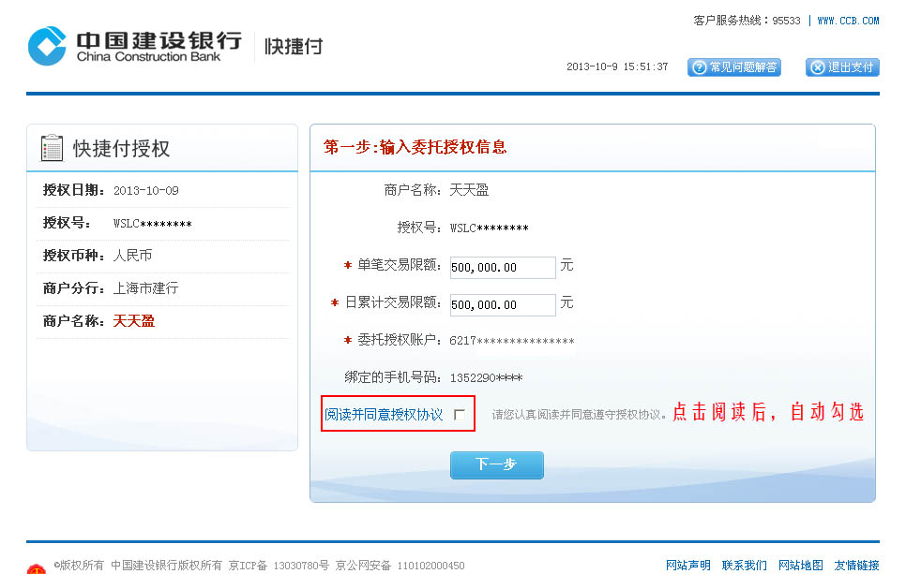Image resolution: width=906 pixels, height=574 pixels.
Task: Open the 网站地图 footer link
Action: (x=800, y=566)
